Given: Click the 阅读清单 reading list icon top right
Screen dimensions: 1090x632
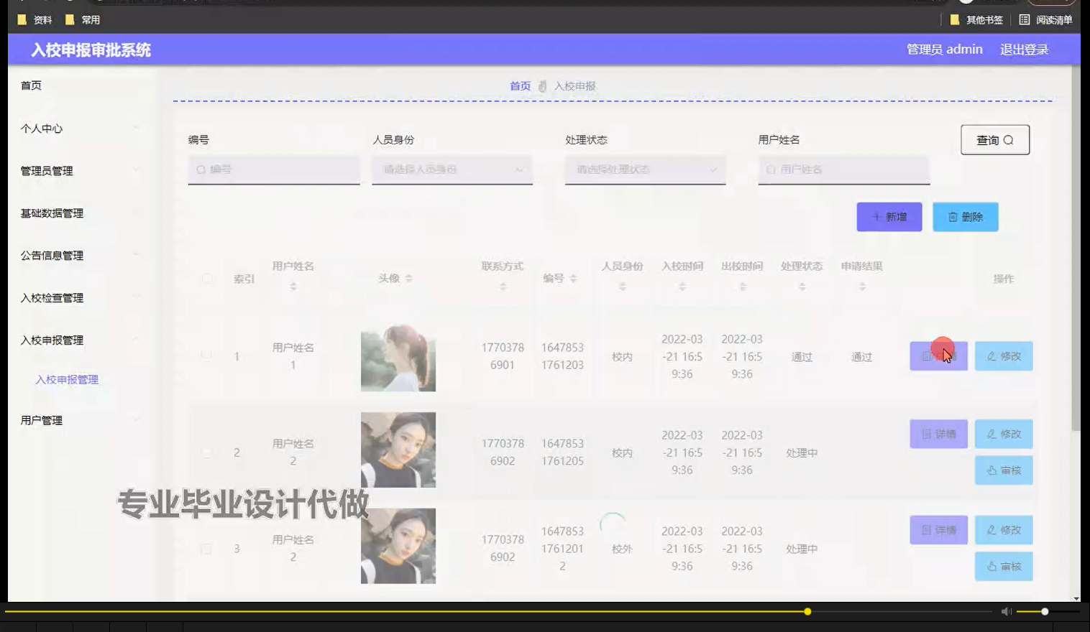Looking at the screenshot, I should click(1025, 19).
